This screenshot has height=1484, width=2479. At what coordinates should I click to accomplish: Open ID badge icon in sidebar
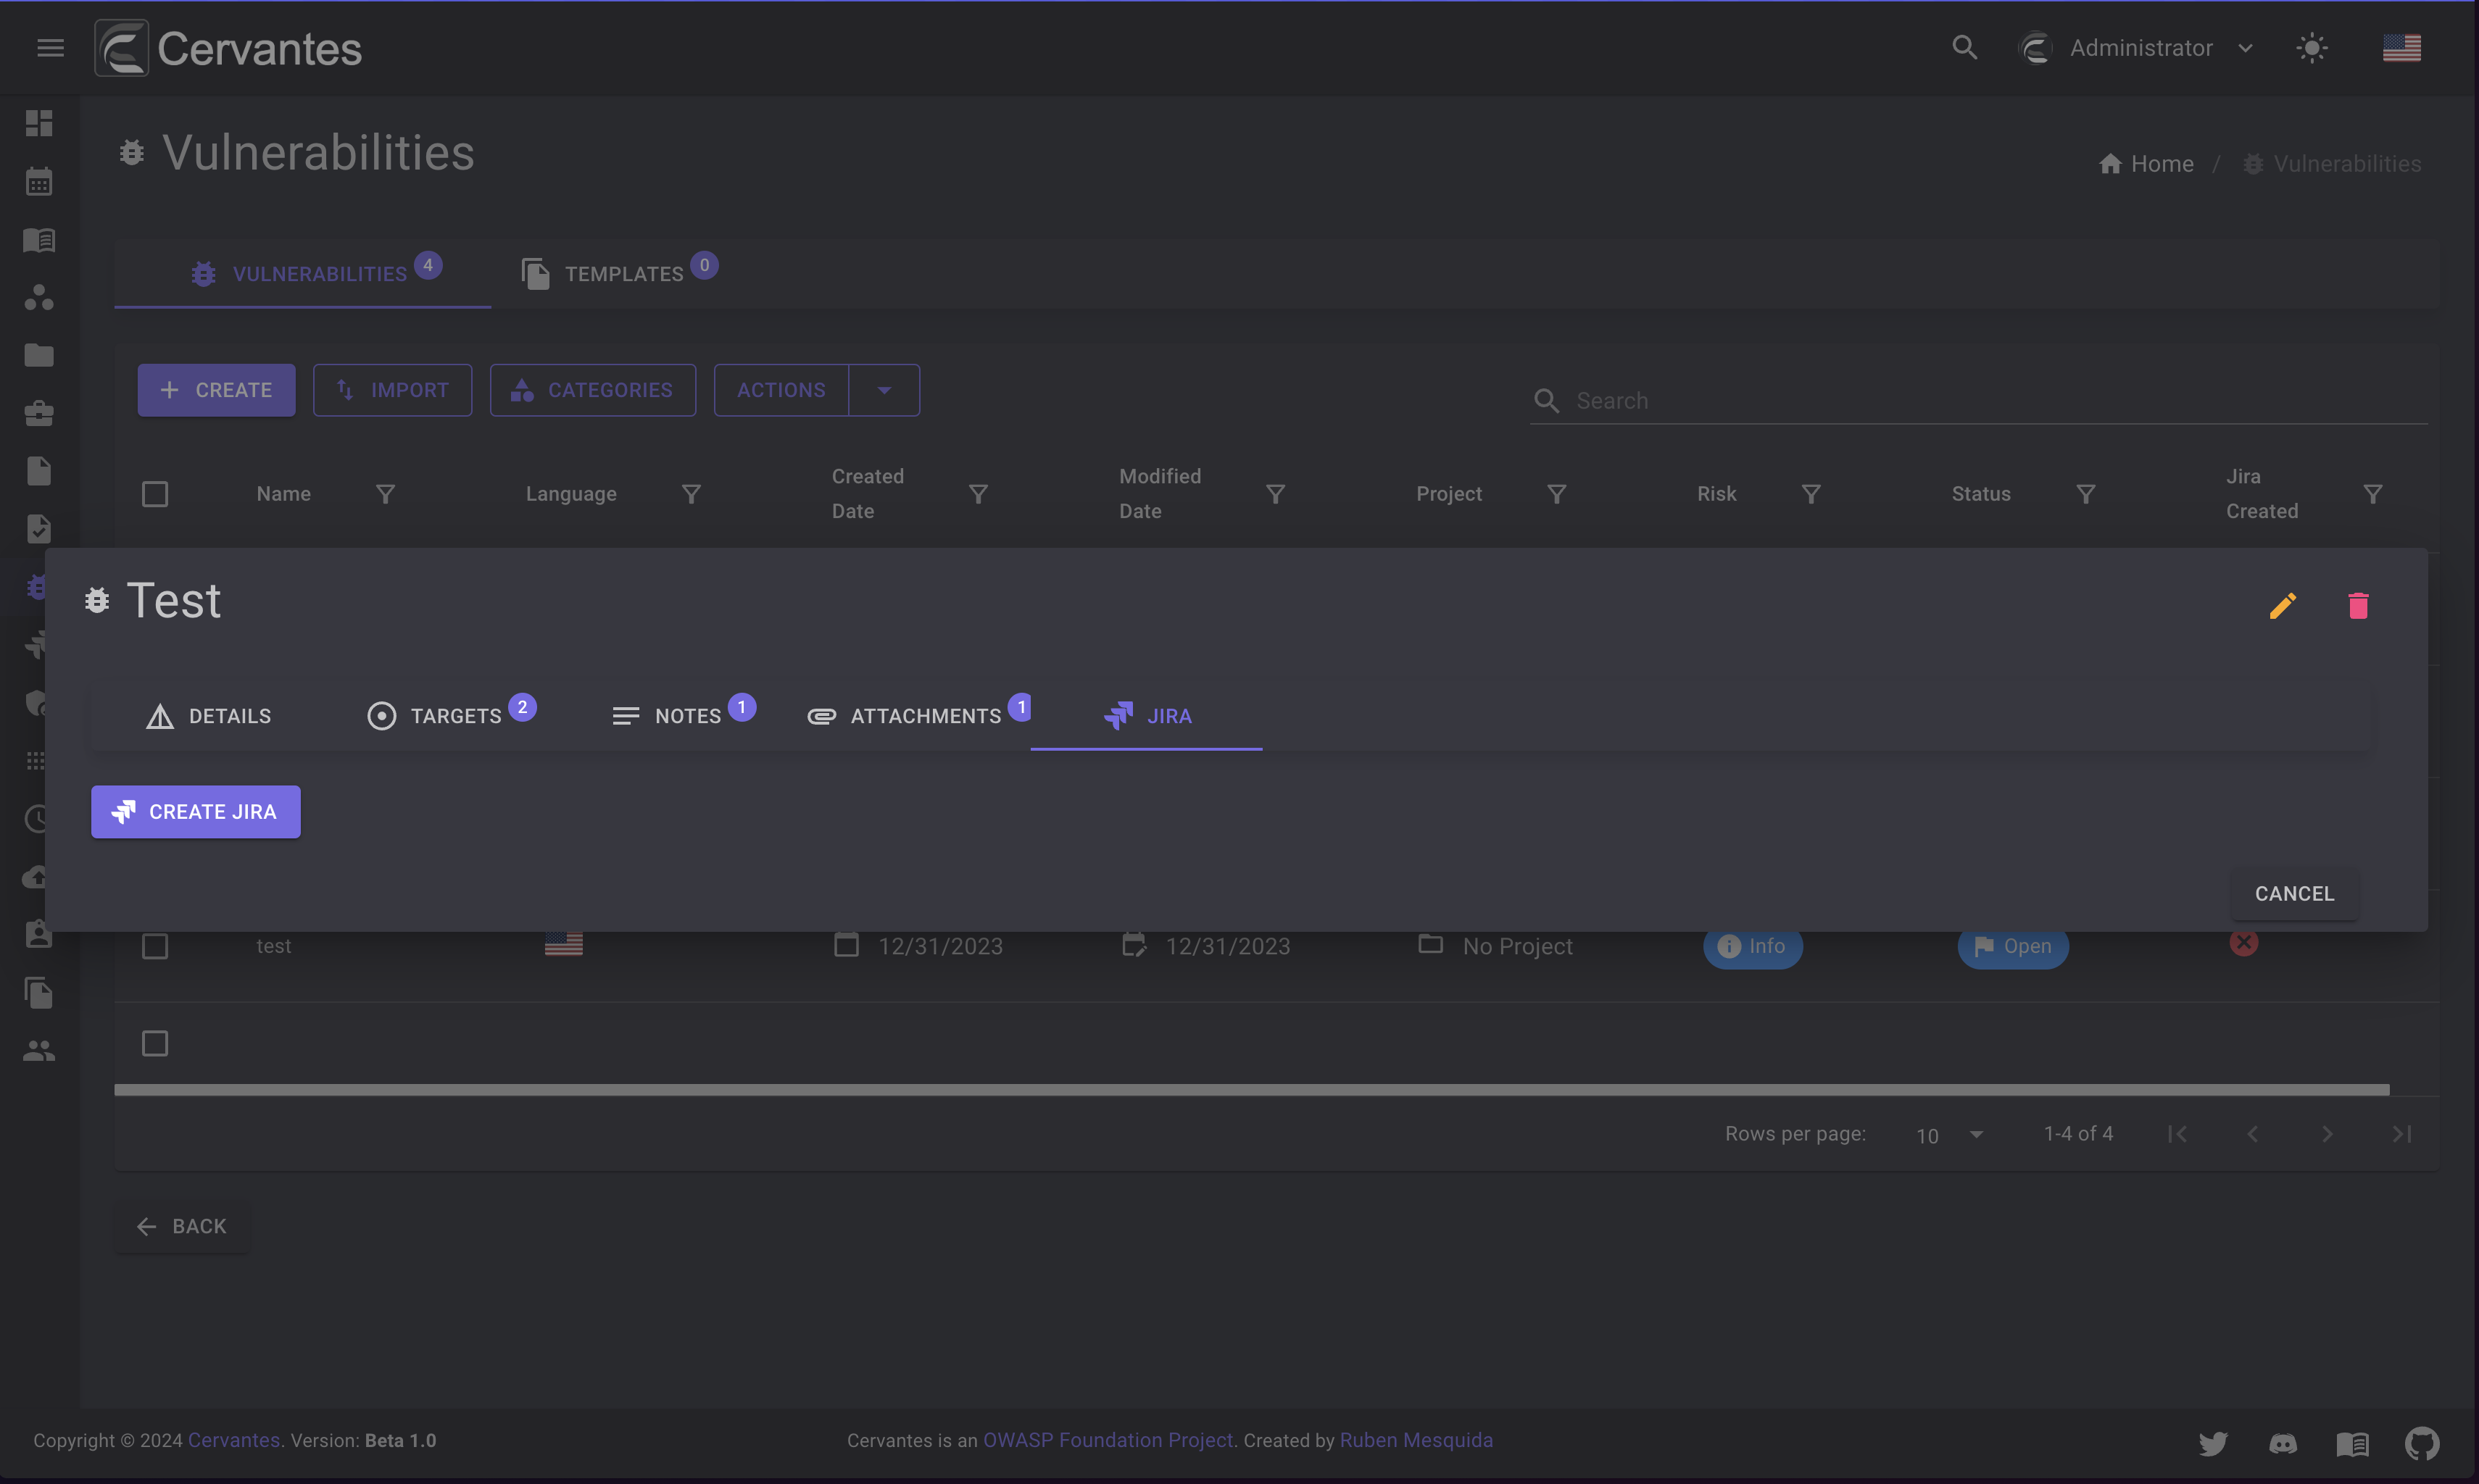(x=39, y=934)
